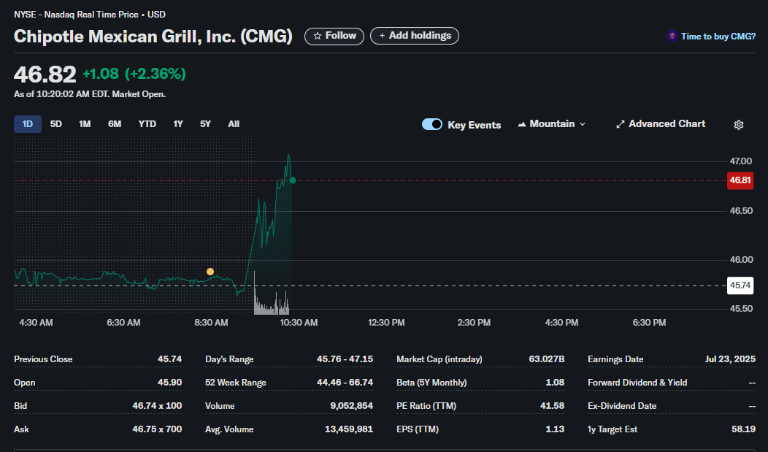This screenshot has height=452, width=768.
Task: Click the white 45.74 previous close label
Action: click(740, 285)
